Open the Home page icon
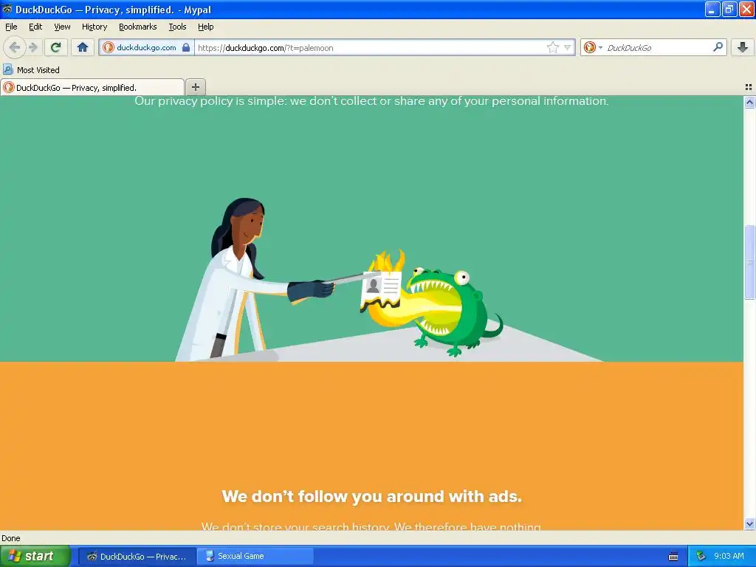The width and height of the screenshot is (756, 567). point(83,47)
